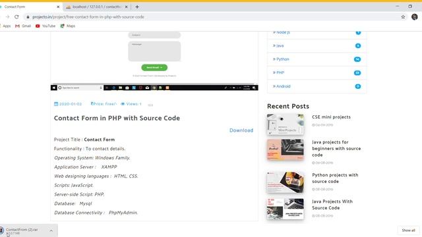Click the eye icon beside Views
This screenshot has height=237, width=422.
pyautogui.click(x=123, y=104)
